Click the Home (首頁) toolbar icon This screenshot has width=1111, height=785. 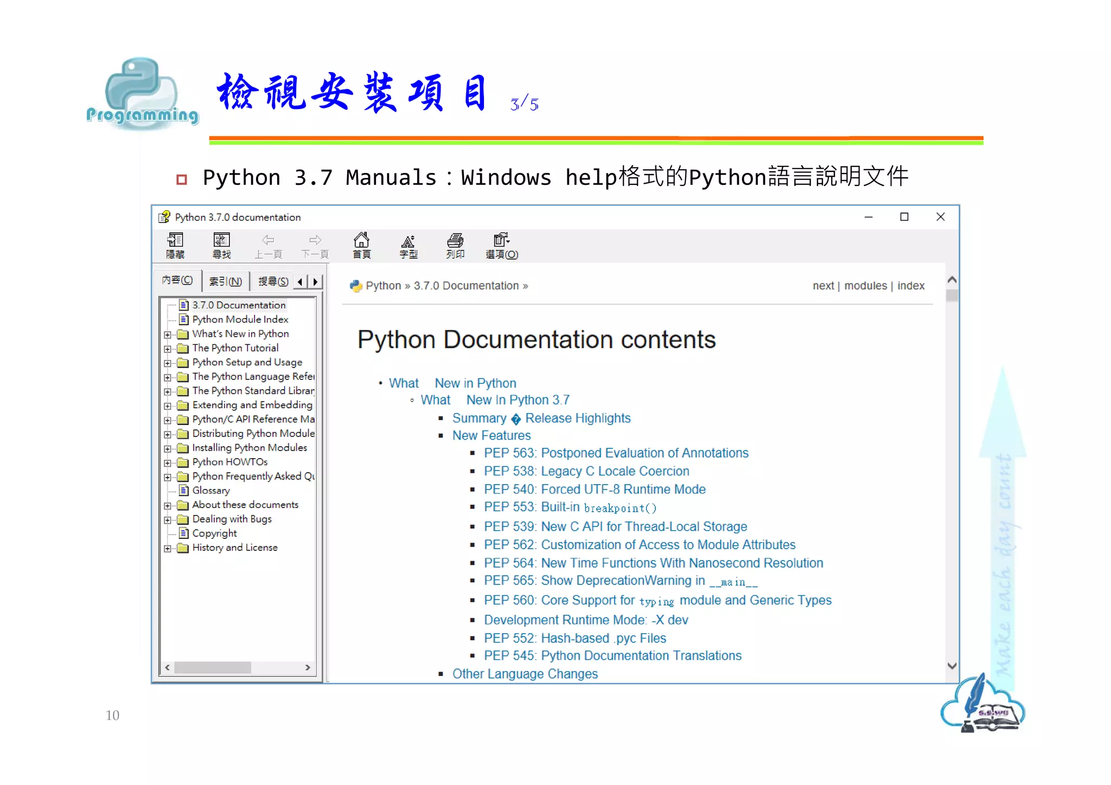point(362,240)
